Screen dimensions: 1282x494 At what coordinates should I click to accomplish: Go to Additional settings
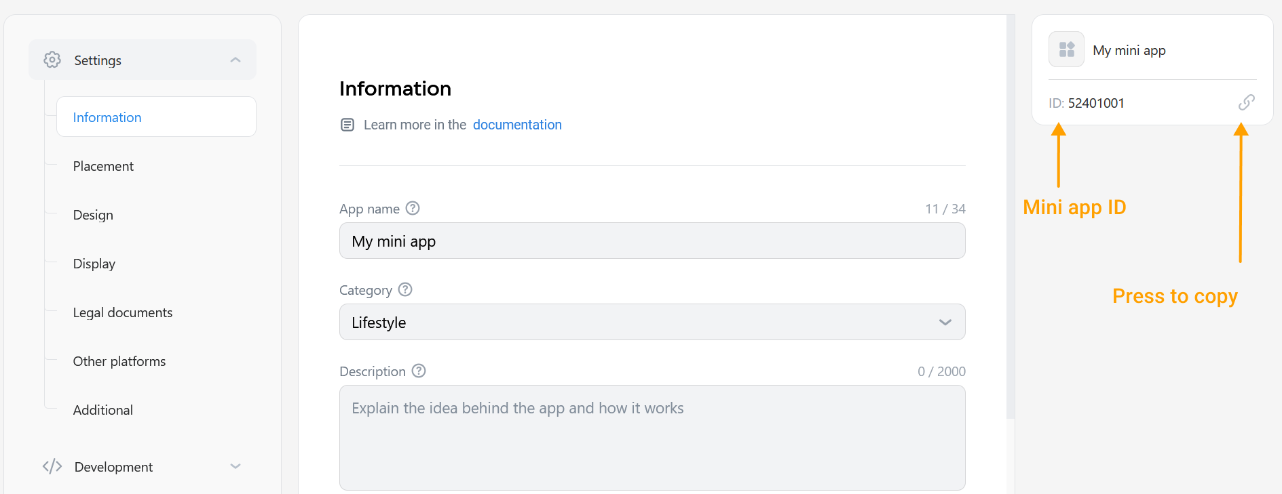tap(103, 410)
